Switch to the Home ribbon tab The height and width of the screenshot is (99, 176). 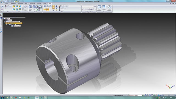(7, 4)
